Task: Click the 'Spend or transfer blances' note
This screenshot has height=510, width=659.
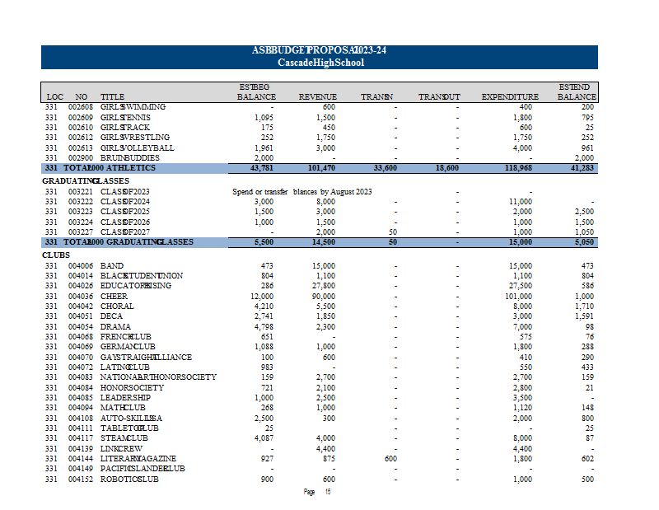Action: pyautogui.click(x=301, y=192)
